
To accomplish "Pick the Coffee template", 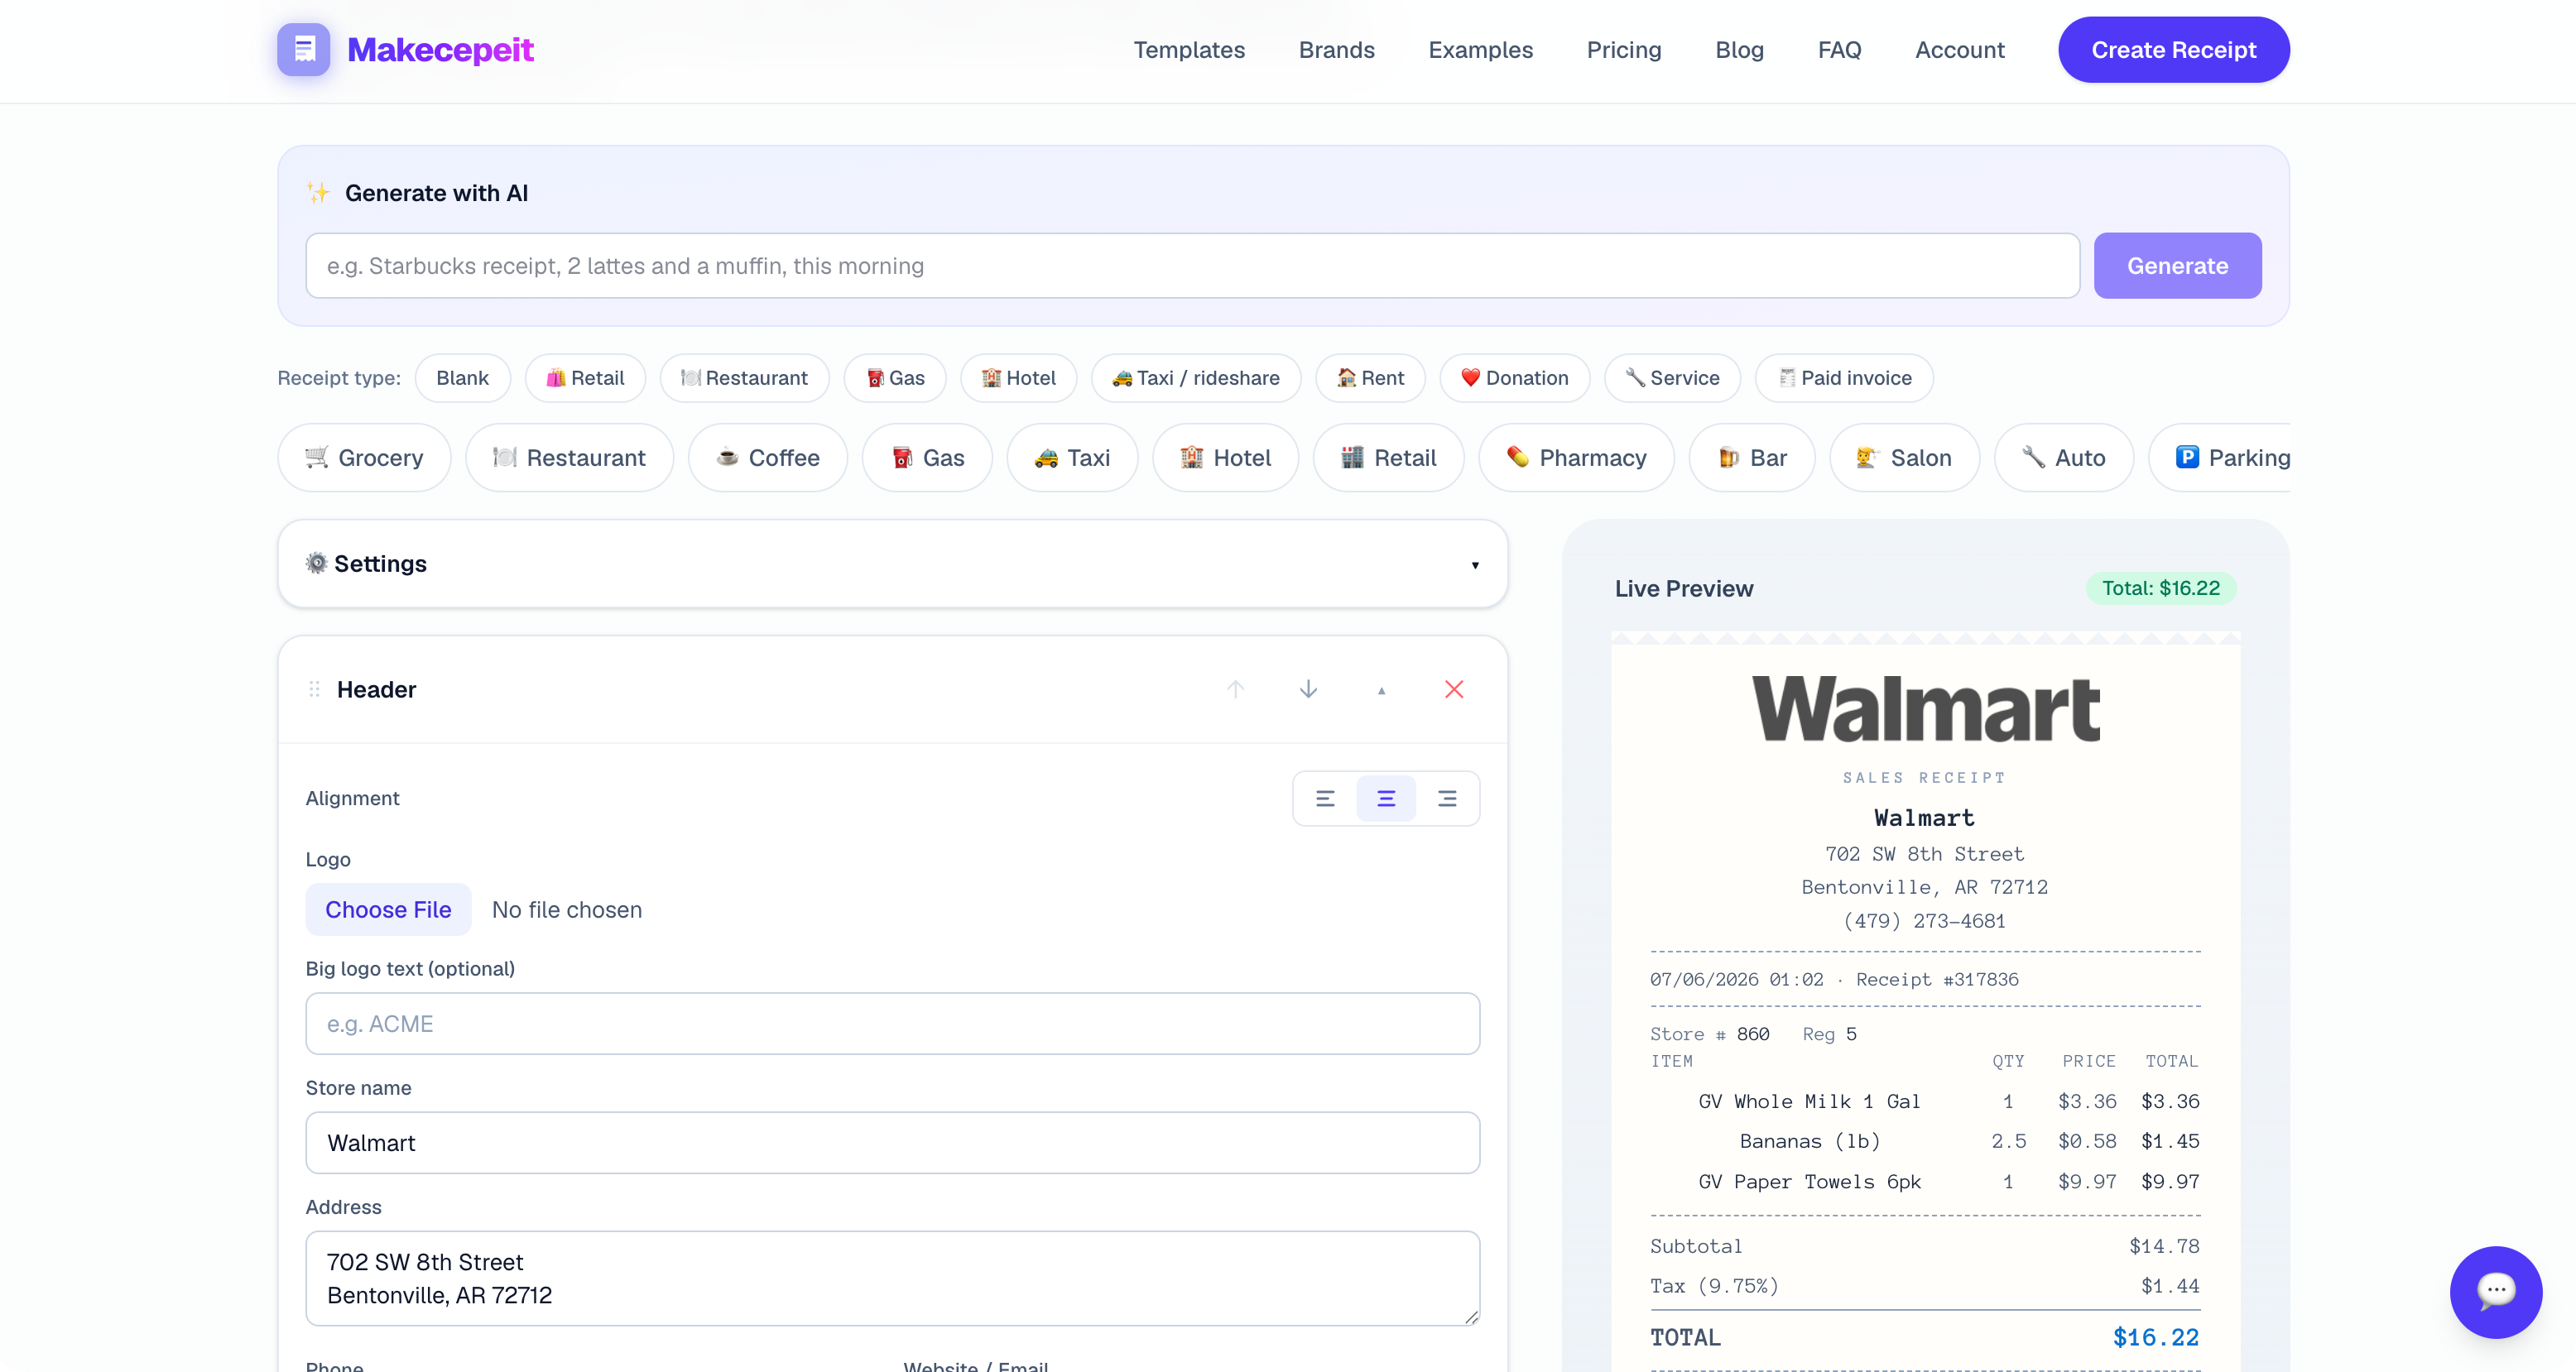I will (767, 457).
